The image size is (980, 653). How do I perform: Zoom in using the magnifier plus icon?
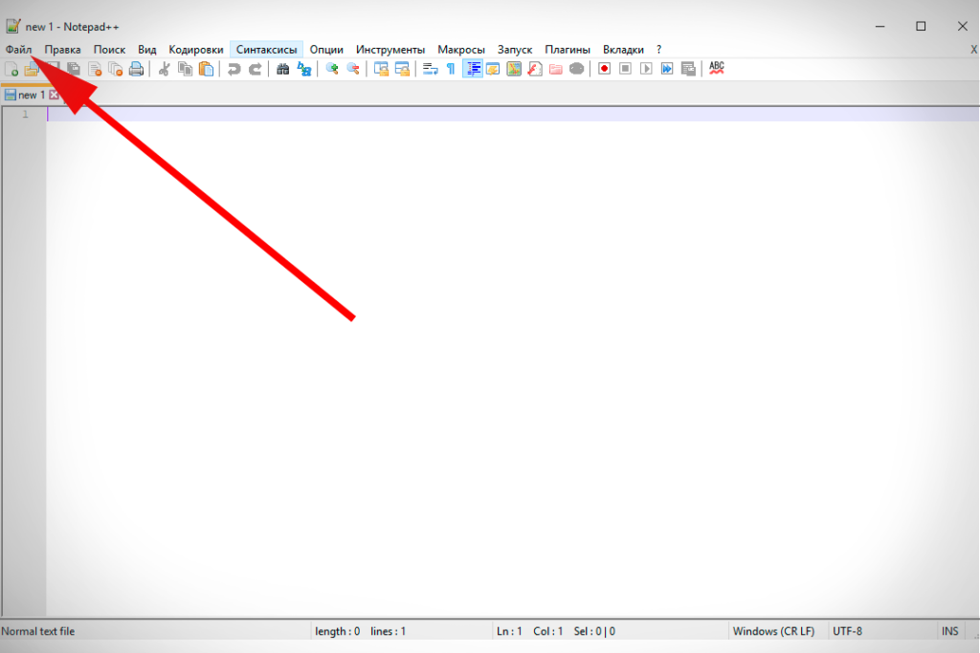point(332,69)
